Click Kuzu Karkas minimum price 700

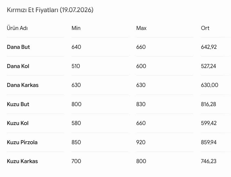click(76, 161)
